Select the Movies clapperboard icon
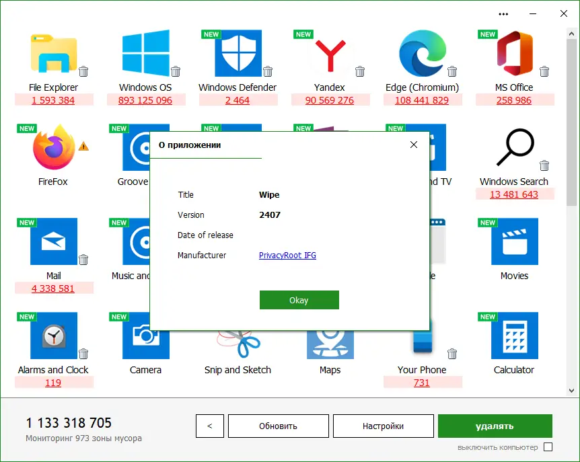This screenshot has width=580, height=462. coord(515,241)
